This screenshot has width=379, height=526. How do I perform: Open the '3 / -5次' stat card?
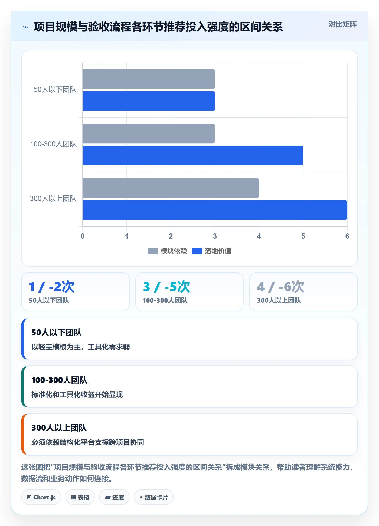[190, 292]
